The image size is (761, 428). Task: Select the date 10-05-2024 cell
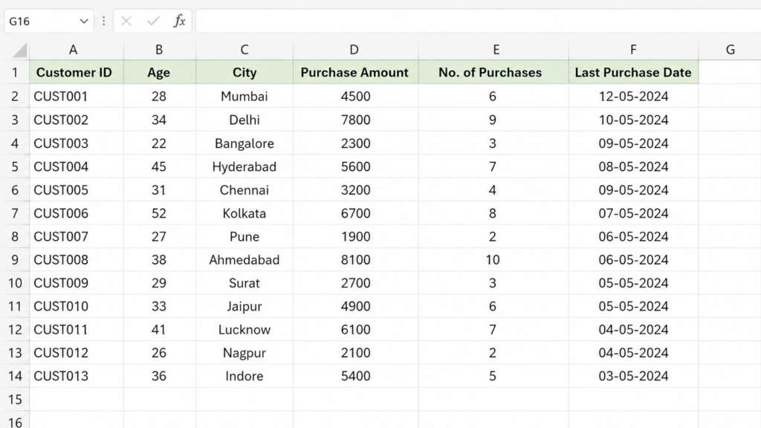pyautogui.click(x=634, y=120)
